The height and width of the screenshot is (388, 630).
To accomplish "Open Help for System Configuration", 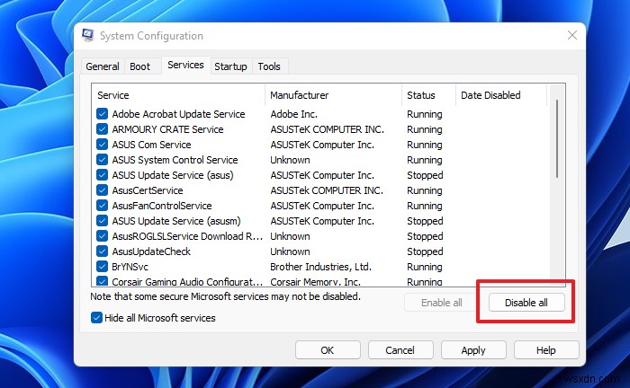I will [546, 350].
